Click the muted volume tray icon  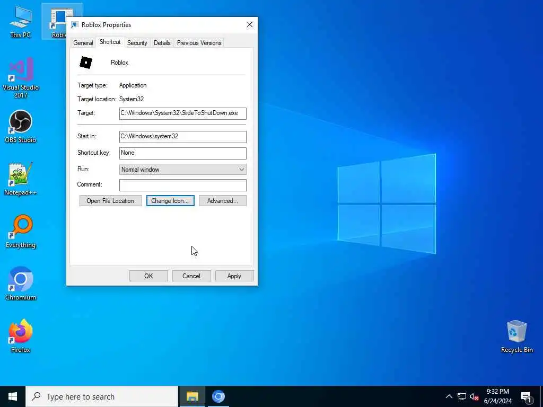(475, 397)
